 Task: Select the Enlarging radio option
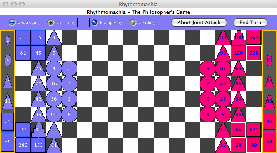click(62, 23)
